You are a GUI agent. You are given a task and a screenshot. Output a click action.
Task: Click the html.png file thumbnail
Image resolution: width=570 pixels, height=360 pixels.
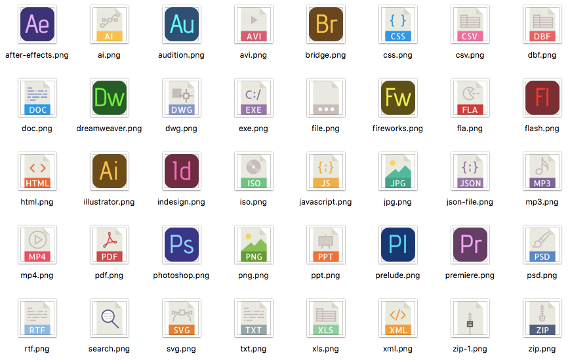tap(37, 172)
